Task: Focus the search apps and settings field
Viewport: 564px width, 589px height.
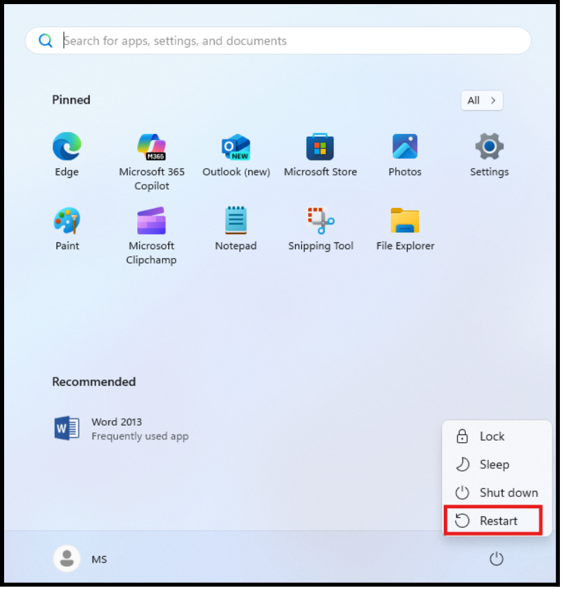Action: 279,41
